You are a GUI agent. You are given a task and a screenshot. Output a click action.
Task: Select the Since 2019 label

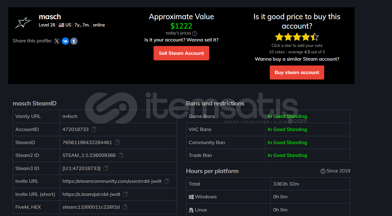338,171
